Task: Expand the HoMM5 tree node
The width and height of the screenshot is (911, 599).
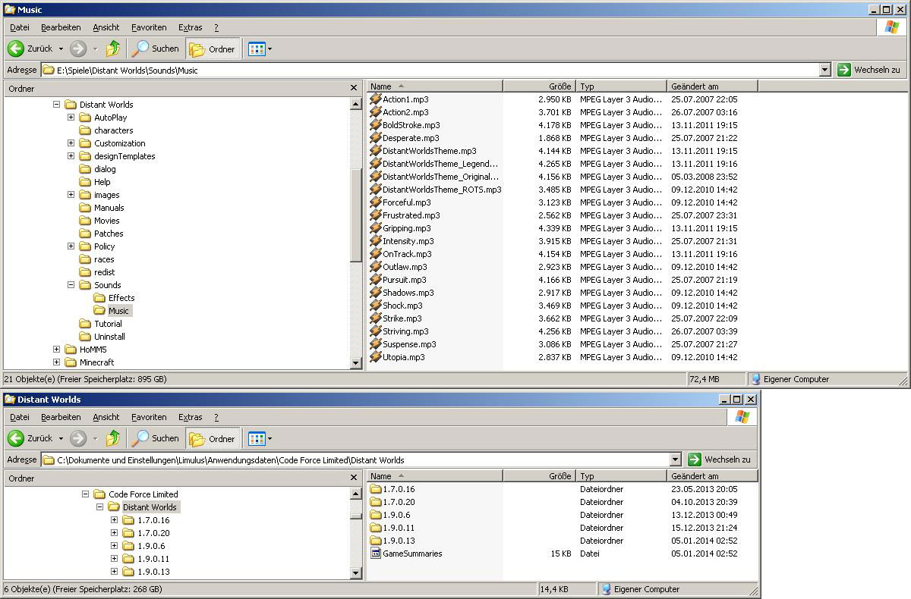Action: tap(56, 350)
